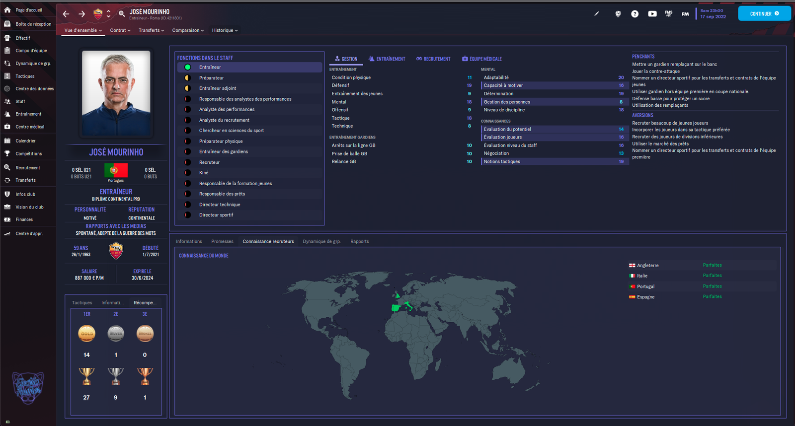Click the back navigation arrow

[x=66, y=14]
